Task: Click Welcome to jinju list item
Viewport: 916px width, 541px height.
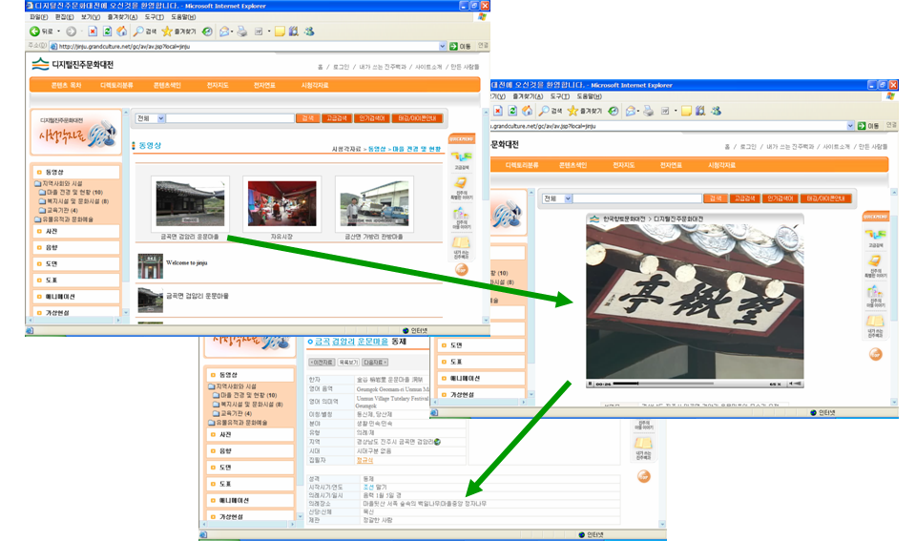Action: coord(186,263)
